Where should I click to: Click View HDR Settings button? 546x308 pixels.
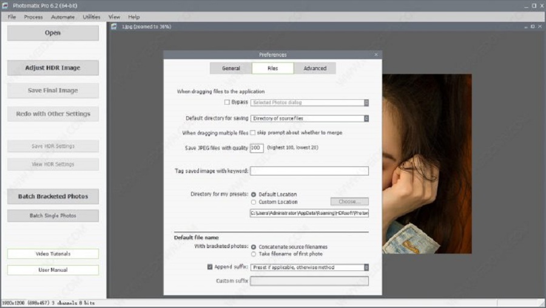tap(53, 164)
